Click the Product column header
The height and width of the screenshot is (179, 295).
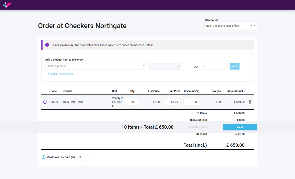point(67,91)
